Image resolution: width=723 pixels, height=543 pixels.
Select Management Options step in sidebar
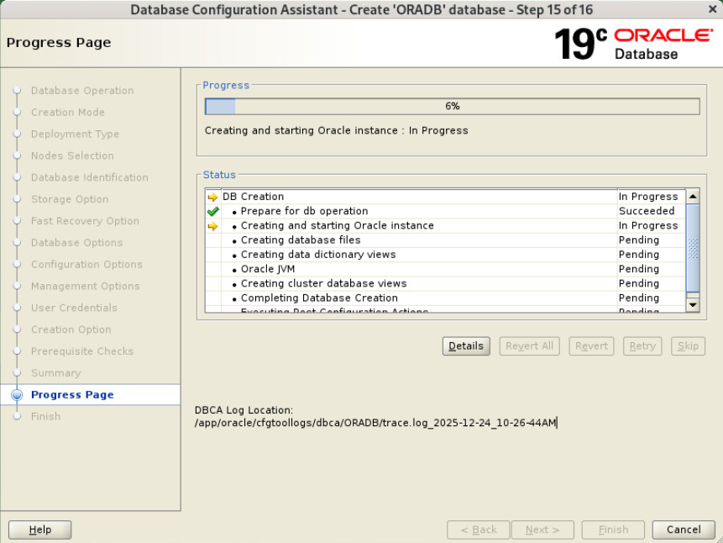(x=86, y=286)
